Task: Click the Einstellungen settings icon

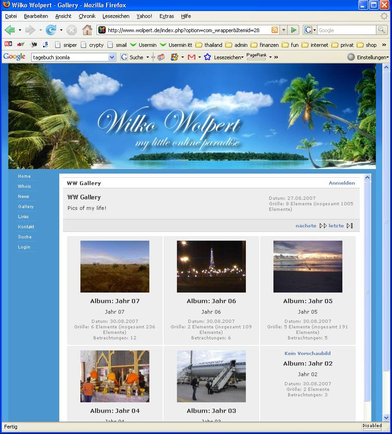Action: pyautogui.click(x=351, y=57)
